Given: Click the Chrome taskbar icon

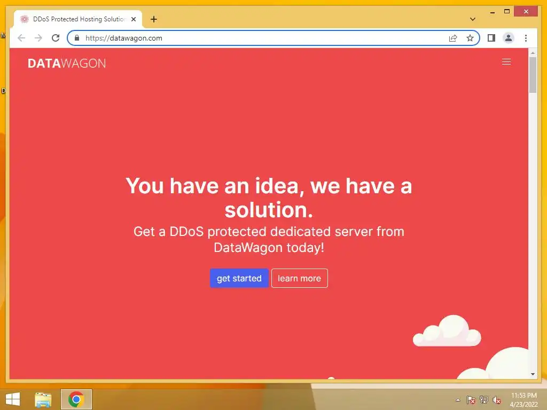Looking at the screenshot, I should pyautogui.click(x=76, y=399).
